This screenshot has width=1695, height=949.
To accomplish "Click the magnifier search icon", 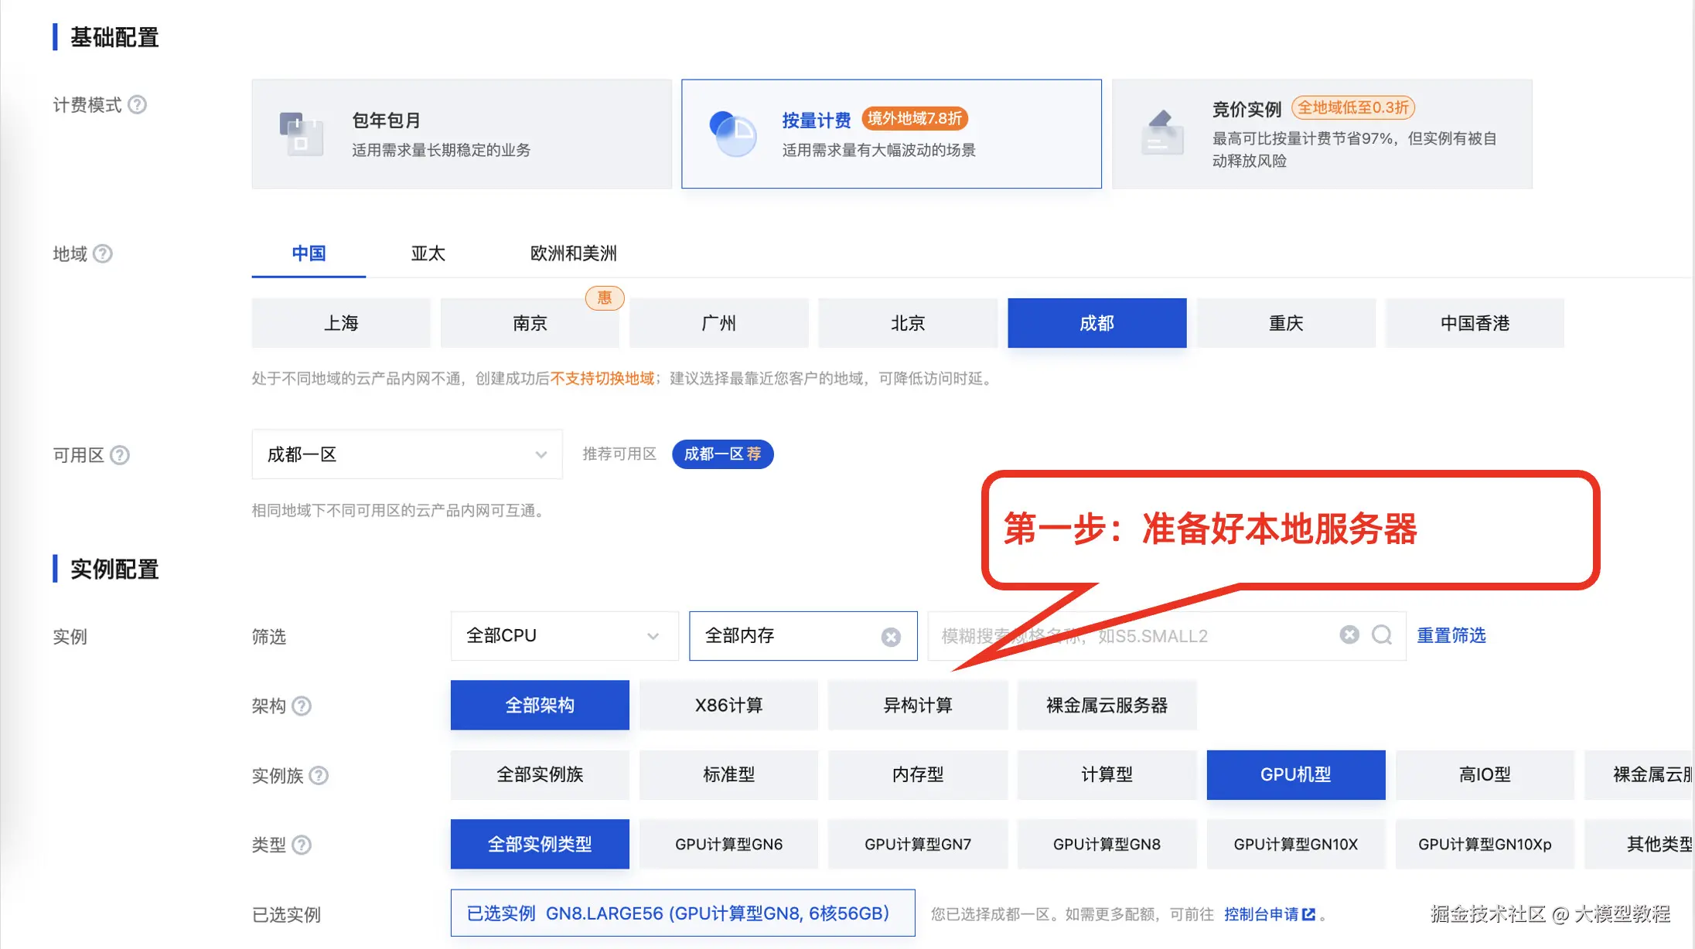I will click(x=1382, y=635).
